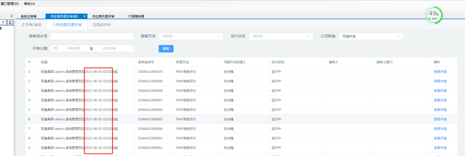
Task: Click the user avatar icon in sidebar
Action: click(x=10, y=22)
